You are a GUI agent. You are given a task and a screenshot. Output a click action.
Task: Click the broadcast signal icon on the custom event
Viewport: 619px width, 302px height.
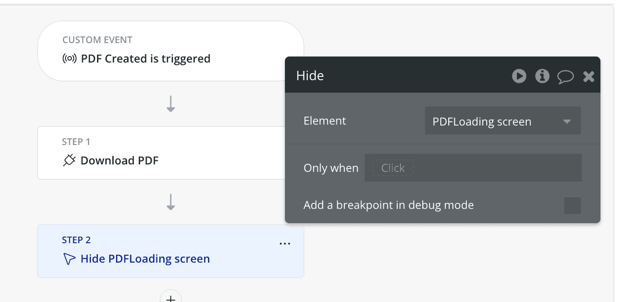[x=69, y=59]
